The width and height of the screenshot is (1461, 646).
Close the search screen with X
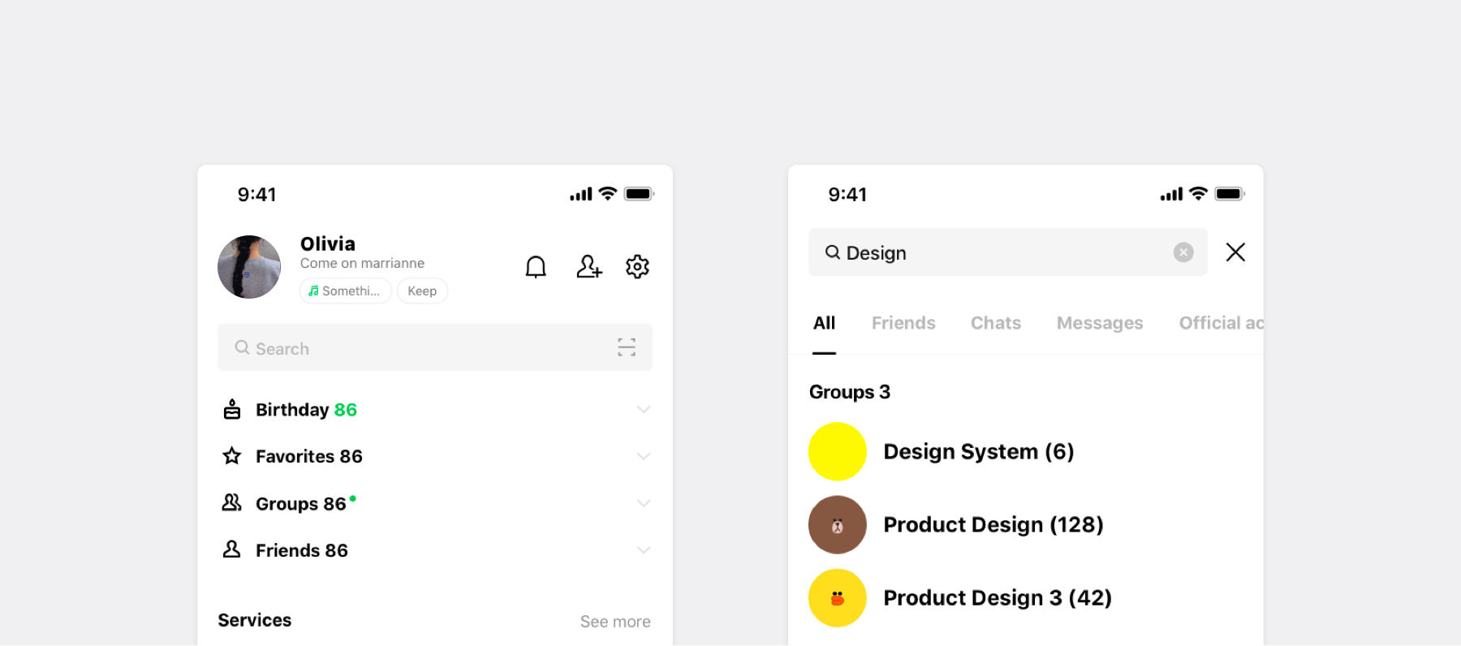[x=1235, y=252]
